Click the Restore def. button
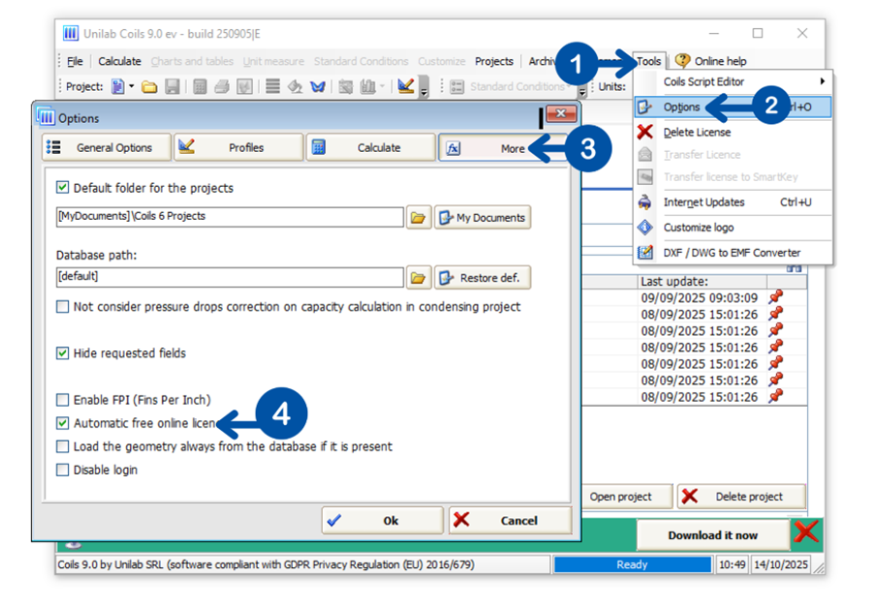 click(483, 278)
